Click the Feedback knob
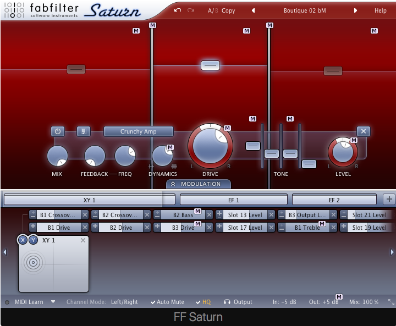Screen dimensions: 396x326 pos(95,156)
